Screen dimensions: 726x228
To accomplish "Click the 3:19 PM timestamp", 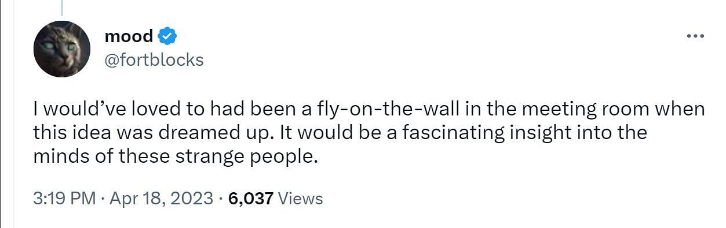I will 64,199.
